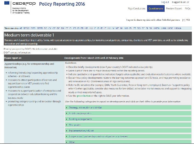This screenshot has width=194, height=145.
Task: Show data for BEFR
Action: tap(40, 28)
